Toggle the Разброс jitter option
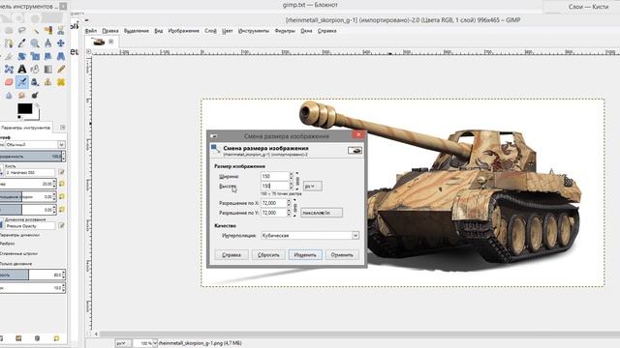Viewport: 620px width, 348px height. (7, 244)
